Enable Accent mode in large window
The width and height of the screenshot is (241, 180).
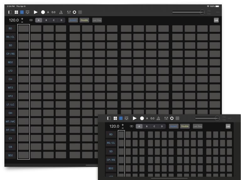click(x=73, y=20)
